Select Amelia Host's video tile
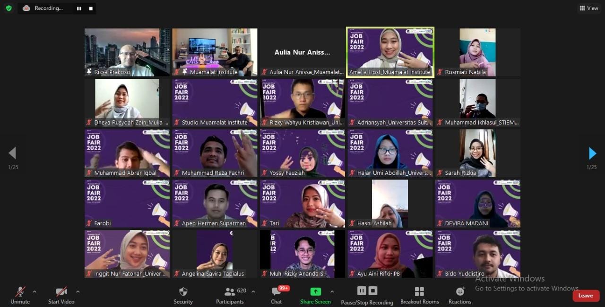 pyautogui.click(x=390, y=52)
